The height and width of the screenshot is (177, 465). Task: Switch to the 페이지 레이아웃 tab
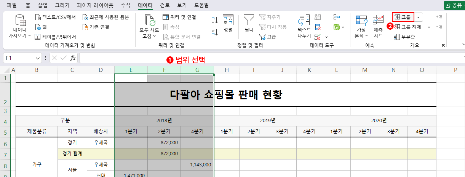95,5
